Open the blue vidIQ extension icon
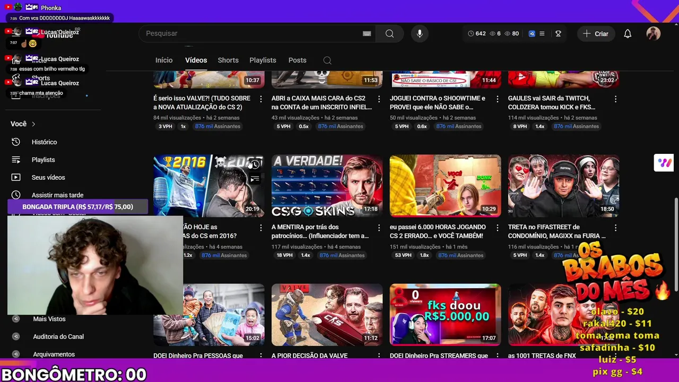 532,33
